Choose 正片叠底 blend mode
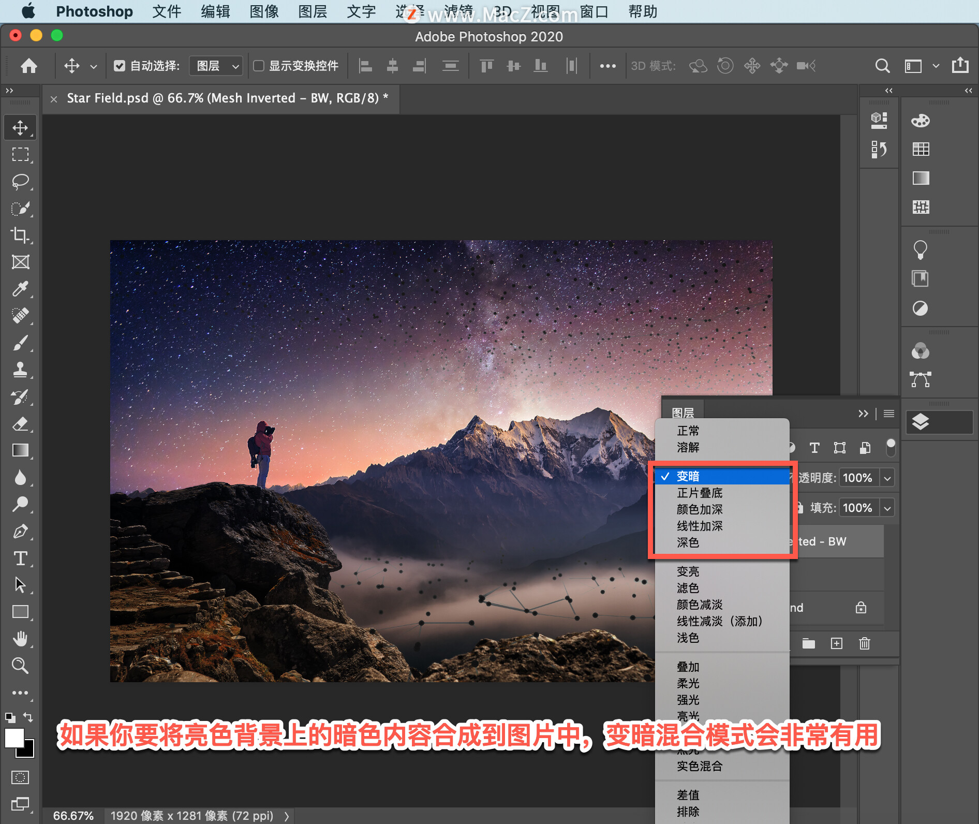This screenshot has height=824, width=979. point(700,493)
